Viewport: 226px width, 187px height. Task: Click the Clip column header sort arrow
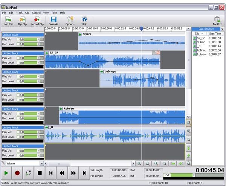click(202, 33)
